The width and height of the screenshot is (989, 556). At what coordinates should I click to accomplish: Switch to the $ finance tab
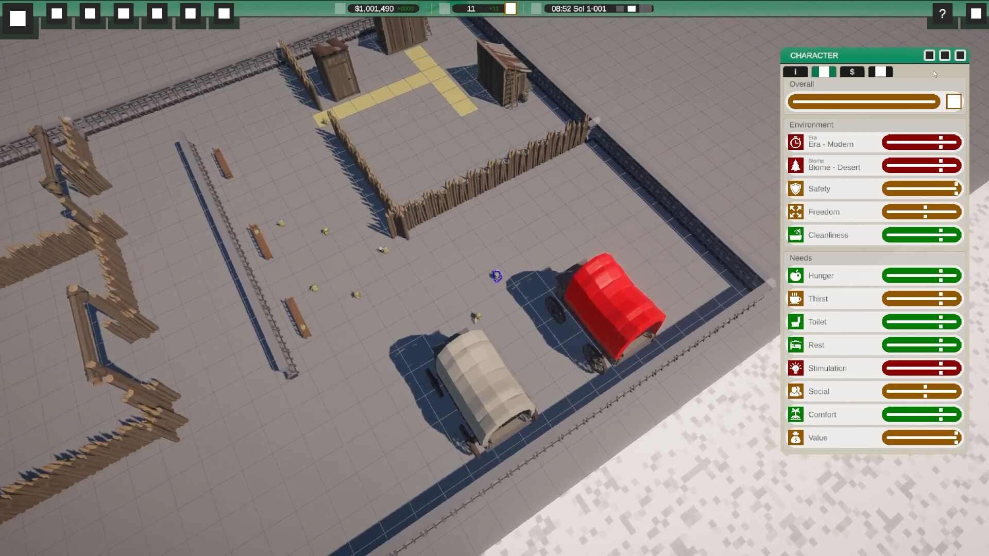(x=852, y=72)
